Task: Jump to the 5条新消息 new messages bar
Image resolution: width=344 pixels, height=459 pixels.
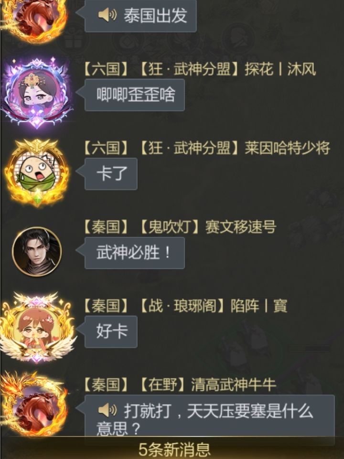Action: pos(174,448)
